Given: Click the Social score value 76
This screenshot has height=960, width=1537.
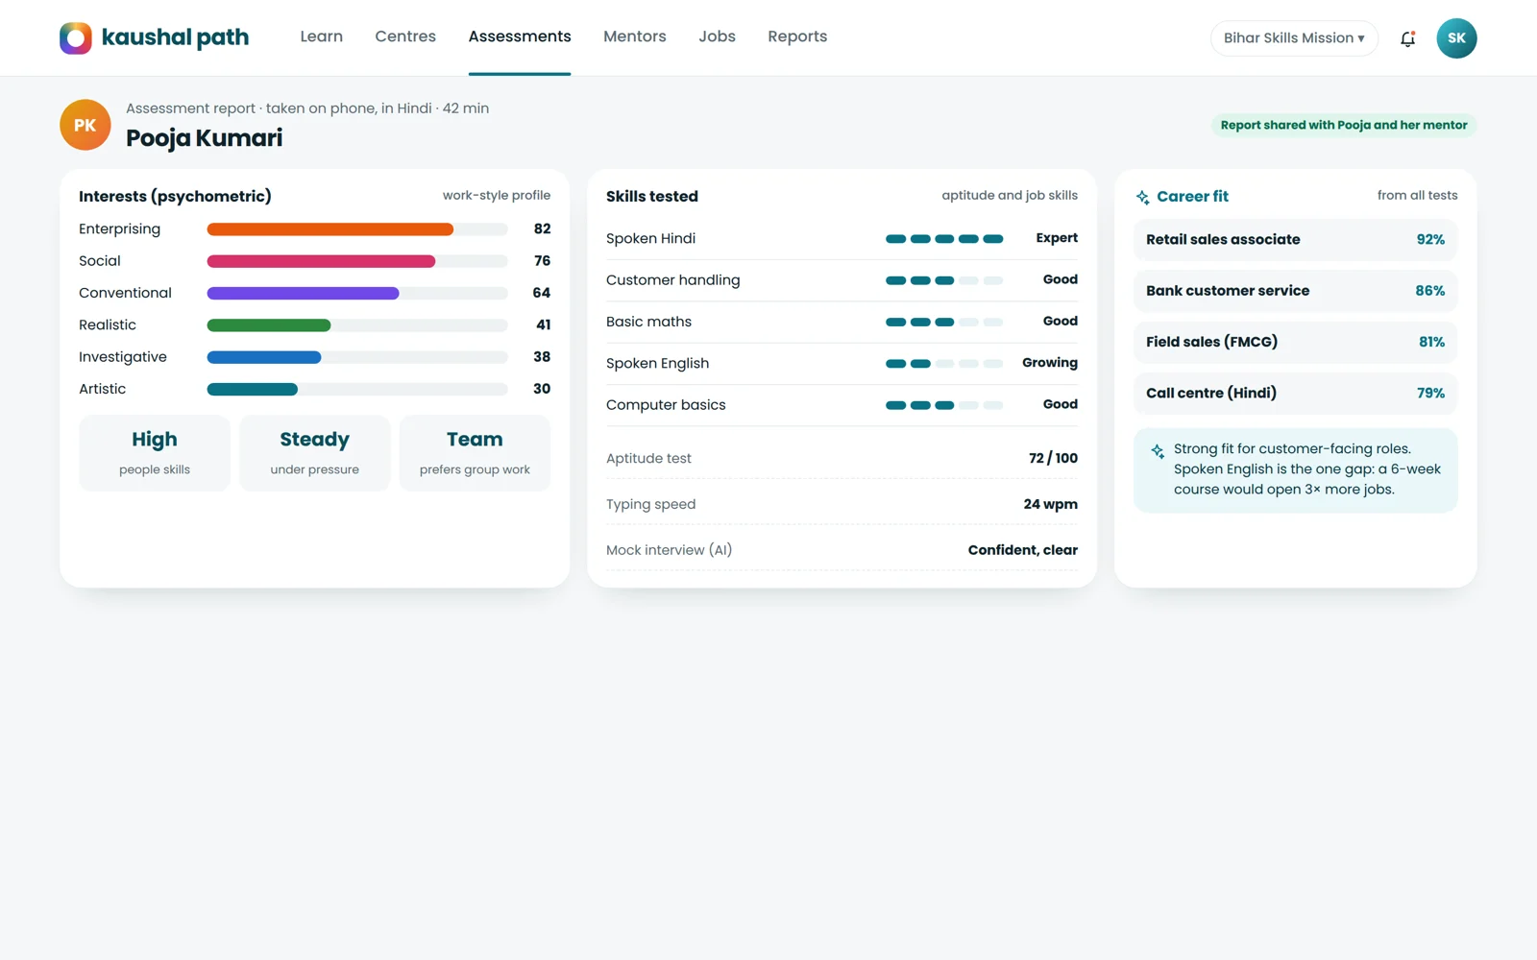Looking at the screenshot, I should (x=543, y=261).
